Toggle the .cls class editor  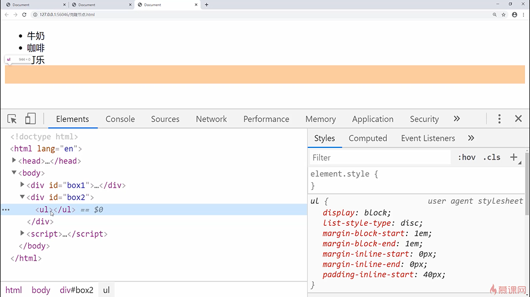click(x=491, y=157)
